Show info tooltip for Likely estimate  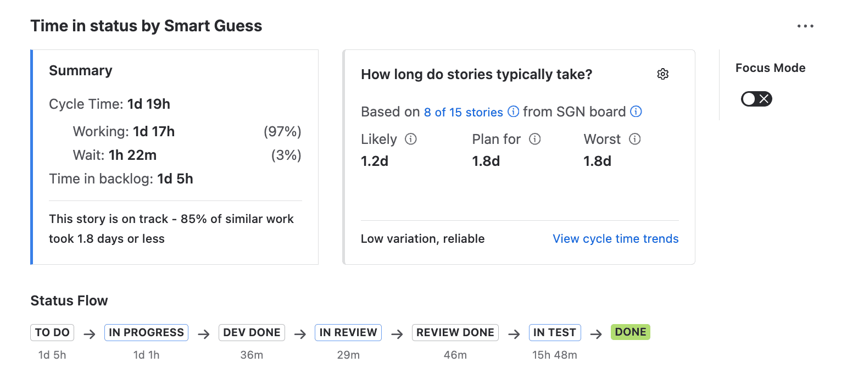(x=410, y=140)
